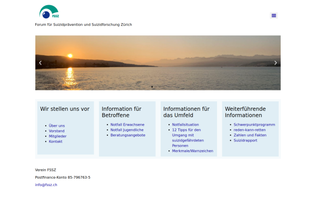The width and height of the screenshot is (316, 197).
Task: Click 'Informationen für das Umfeld' heading
Action: click(186, 112)
